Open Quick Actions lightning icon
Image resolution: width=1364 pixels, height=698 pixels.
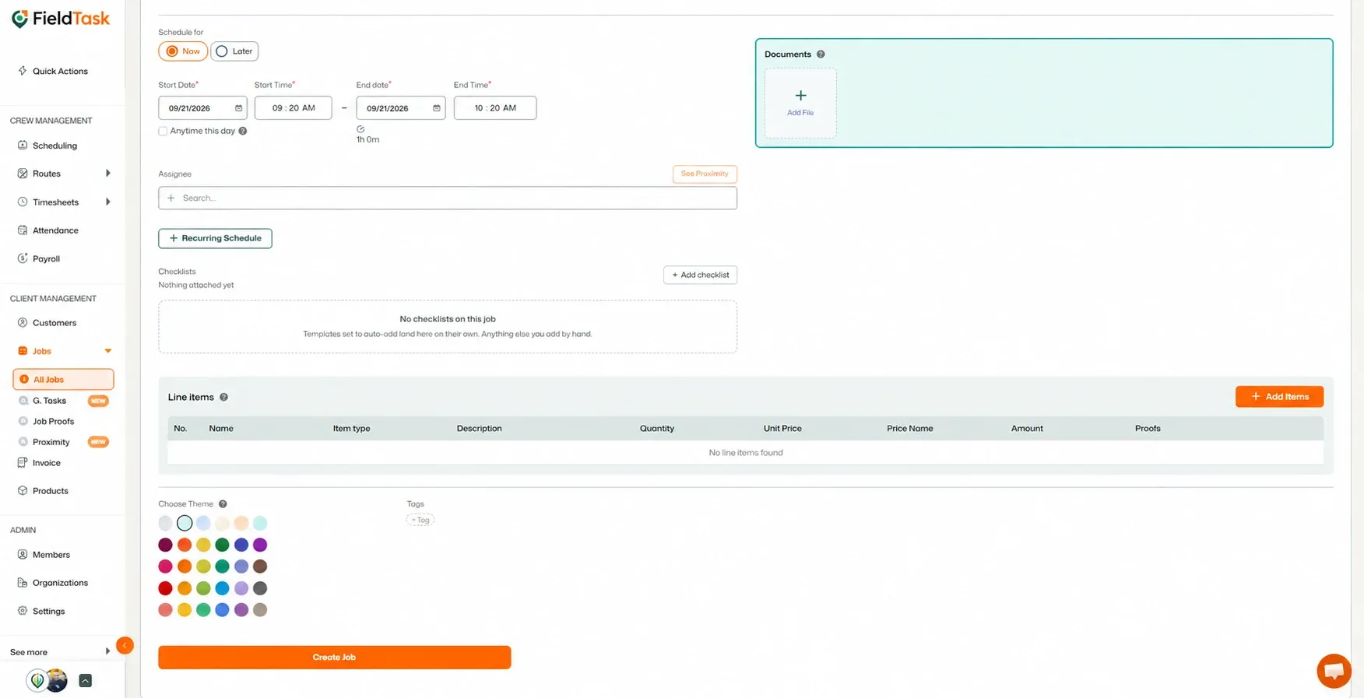click(x=23, y=71)
